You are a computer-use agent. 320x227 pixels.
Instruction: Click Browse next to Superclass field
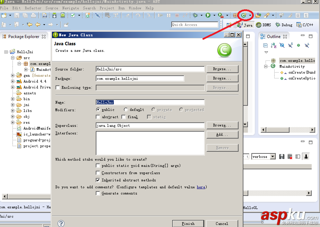click(223, 125)
